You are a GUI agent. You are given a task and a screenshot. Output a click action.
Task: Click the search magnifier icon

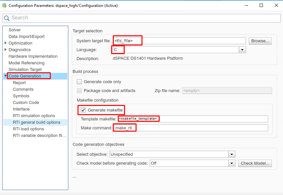coord(7,18)
